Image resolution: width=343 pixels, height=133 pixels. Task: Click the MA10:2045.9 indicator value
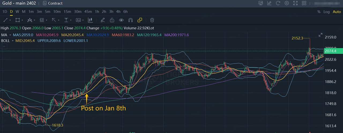pos(47,35)
